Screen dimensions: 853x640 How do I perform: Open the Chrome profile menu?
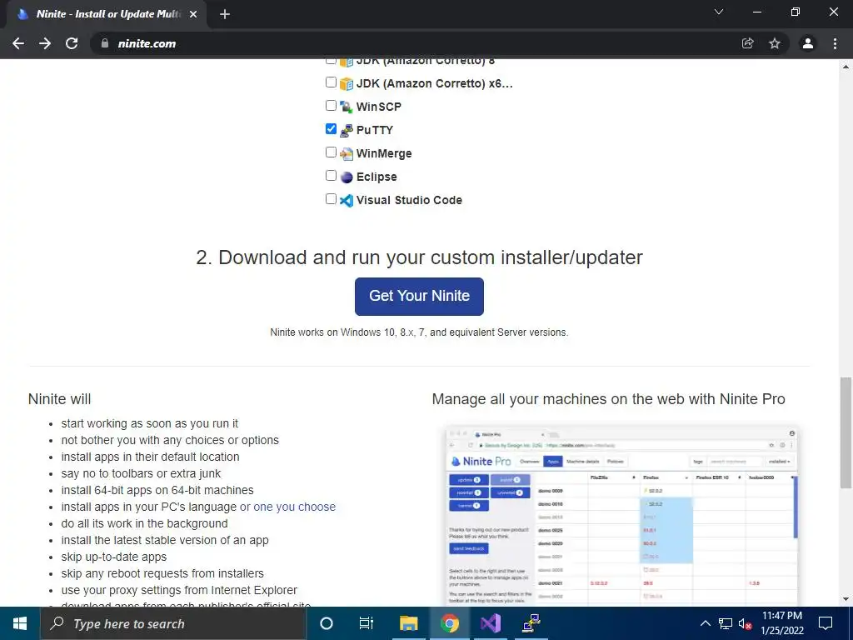coord(808,43)
